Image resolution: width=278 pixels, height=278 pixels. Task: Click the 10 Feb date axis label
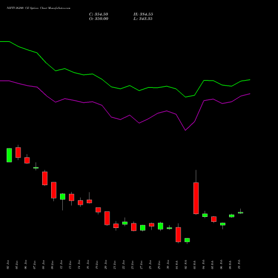(x=239, y=265)
